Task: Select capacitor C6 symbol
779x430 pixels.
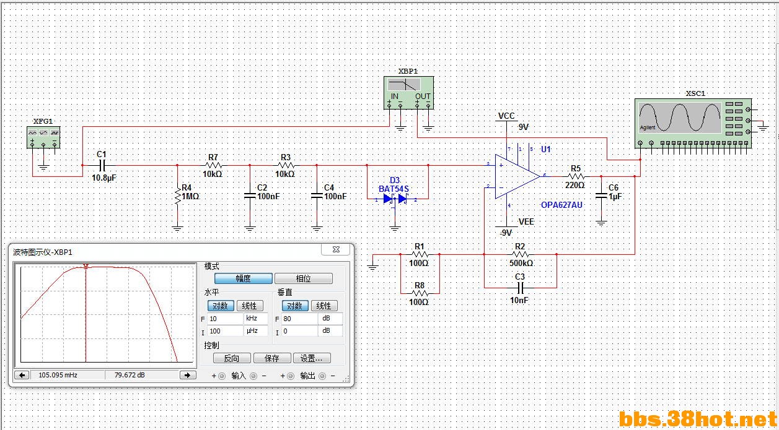Action: (601, 196)
